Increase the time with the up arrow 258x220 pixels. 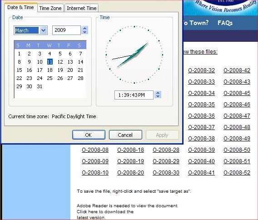point(158,93)
